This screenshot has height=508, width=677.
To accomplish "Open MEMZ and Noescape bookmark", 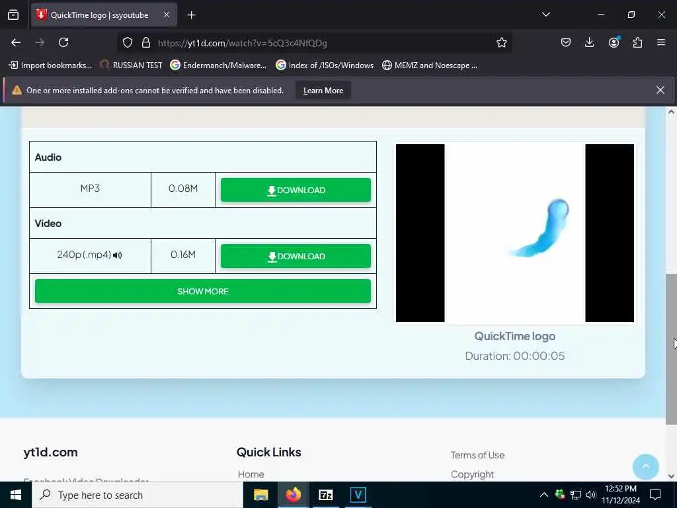I will point(430,65).
